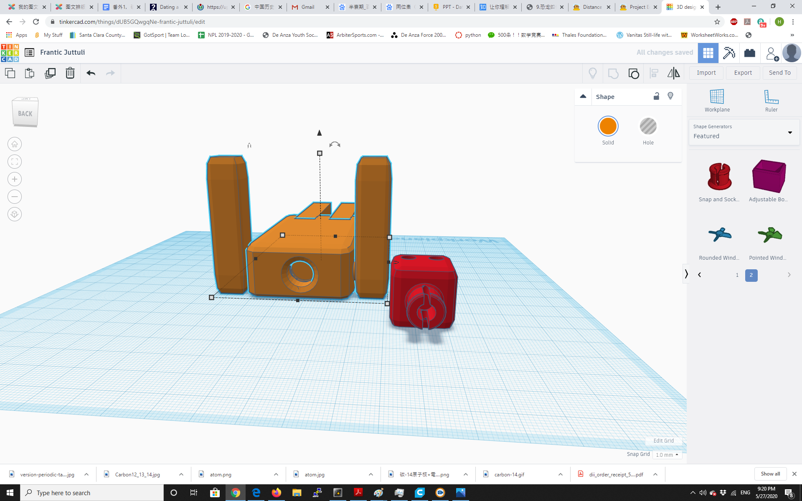Collapse the Shape panel
Screen dimensions: 802x501
coord(583,96)
